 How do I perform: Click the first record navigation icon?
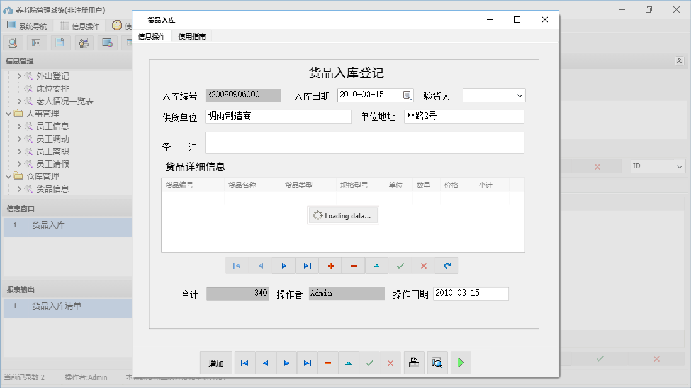237,266
